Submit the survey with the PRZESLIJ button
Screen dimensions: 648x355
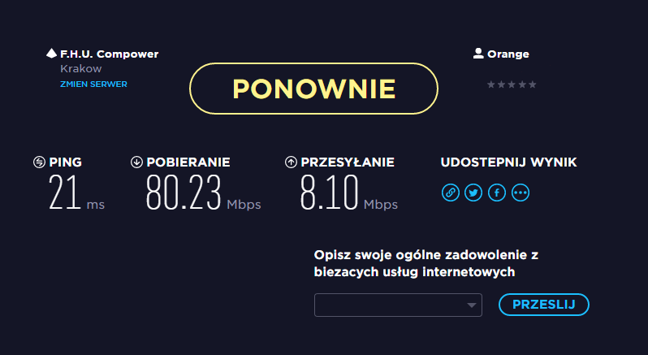point(543,305)
